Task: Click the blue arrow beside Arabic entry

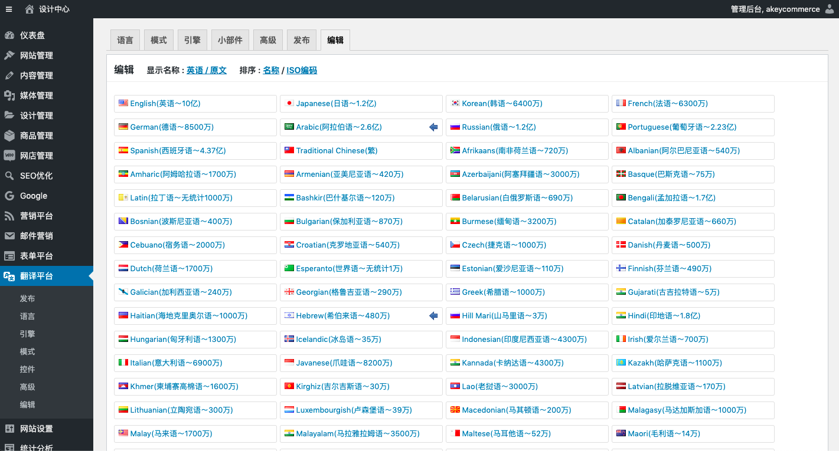Action: pos(433,127)
